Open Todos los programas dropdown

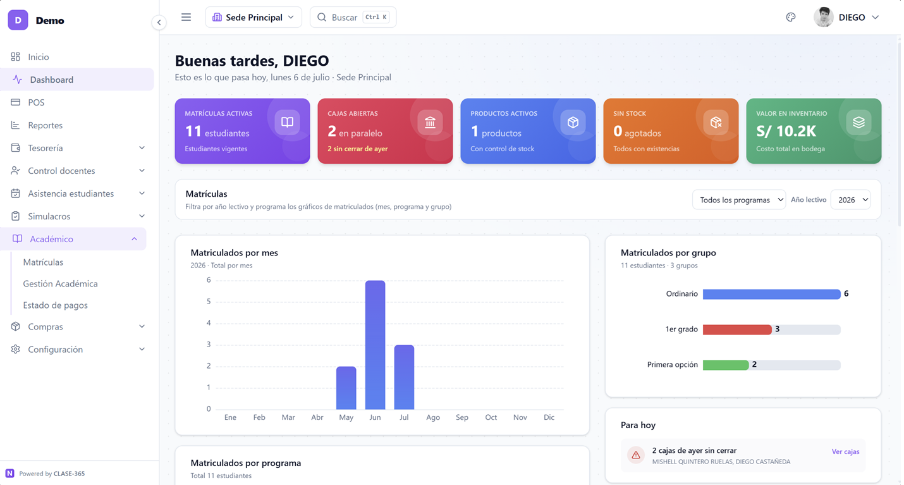coord(739,200)
